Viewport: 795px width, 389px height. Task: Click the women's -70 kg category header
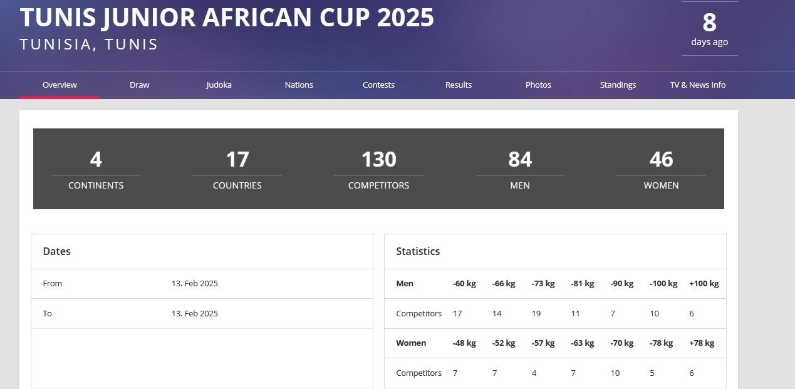[621, 343]
